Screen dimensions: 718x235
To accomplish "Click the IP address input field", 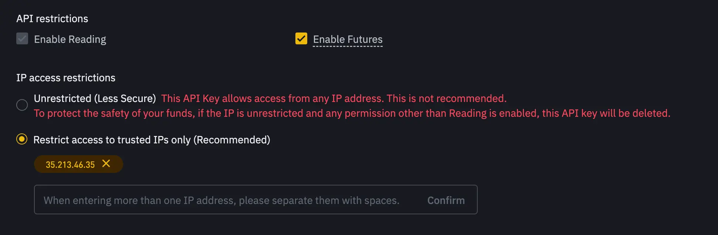I will (222, 200).
